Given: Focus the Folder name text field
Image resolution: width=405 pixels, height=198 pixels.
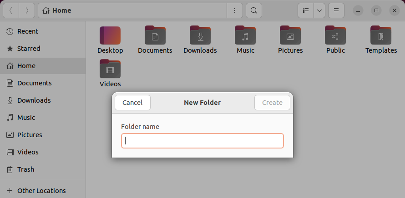Looking at the screenshot, I should [x=202, y=141].
